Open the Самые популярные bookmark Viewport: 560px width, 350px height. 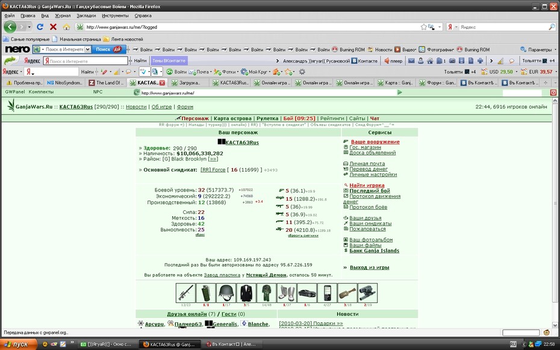[x=26, y=39]
